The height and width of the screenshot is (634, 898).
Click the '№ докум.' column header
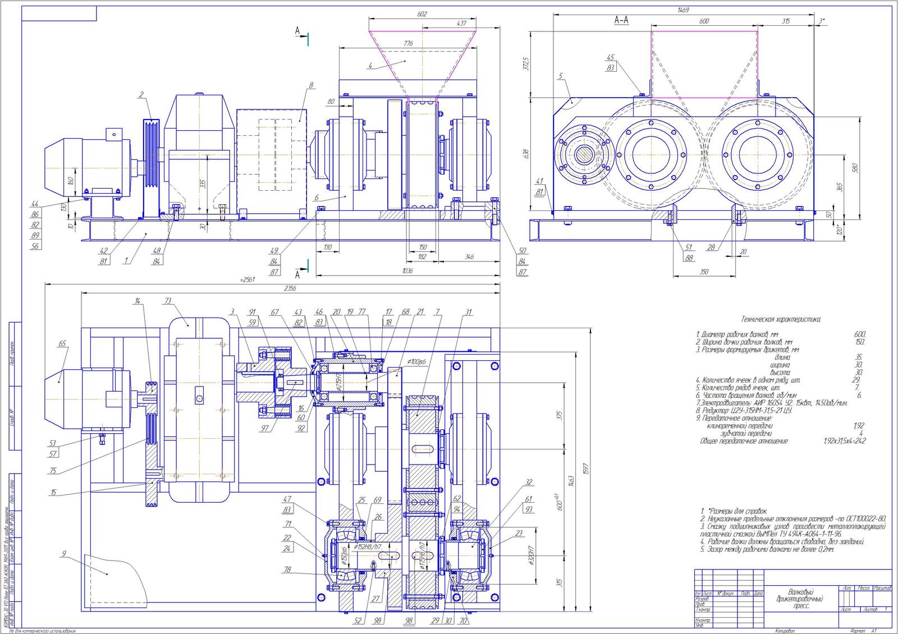(x=725, y=594)
